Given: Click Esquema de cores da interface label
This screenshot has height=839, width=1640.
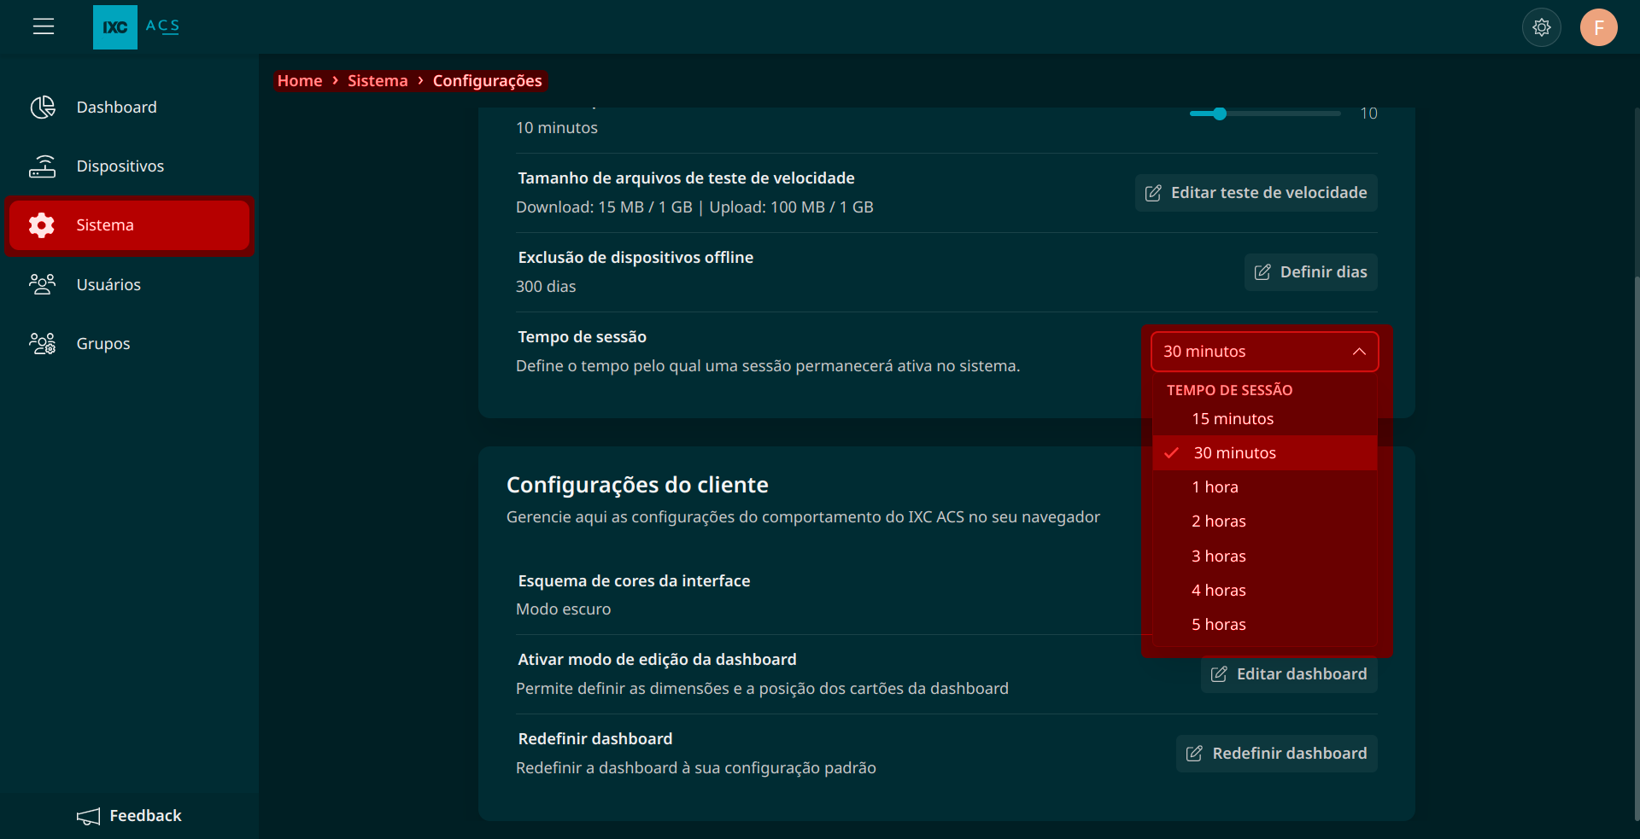Looking at the screenshot, I should (634, 581).
